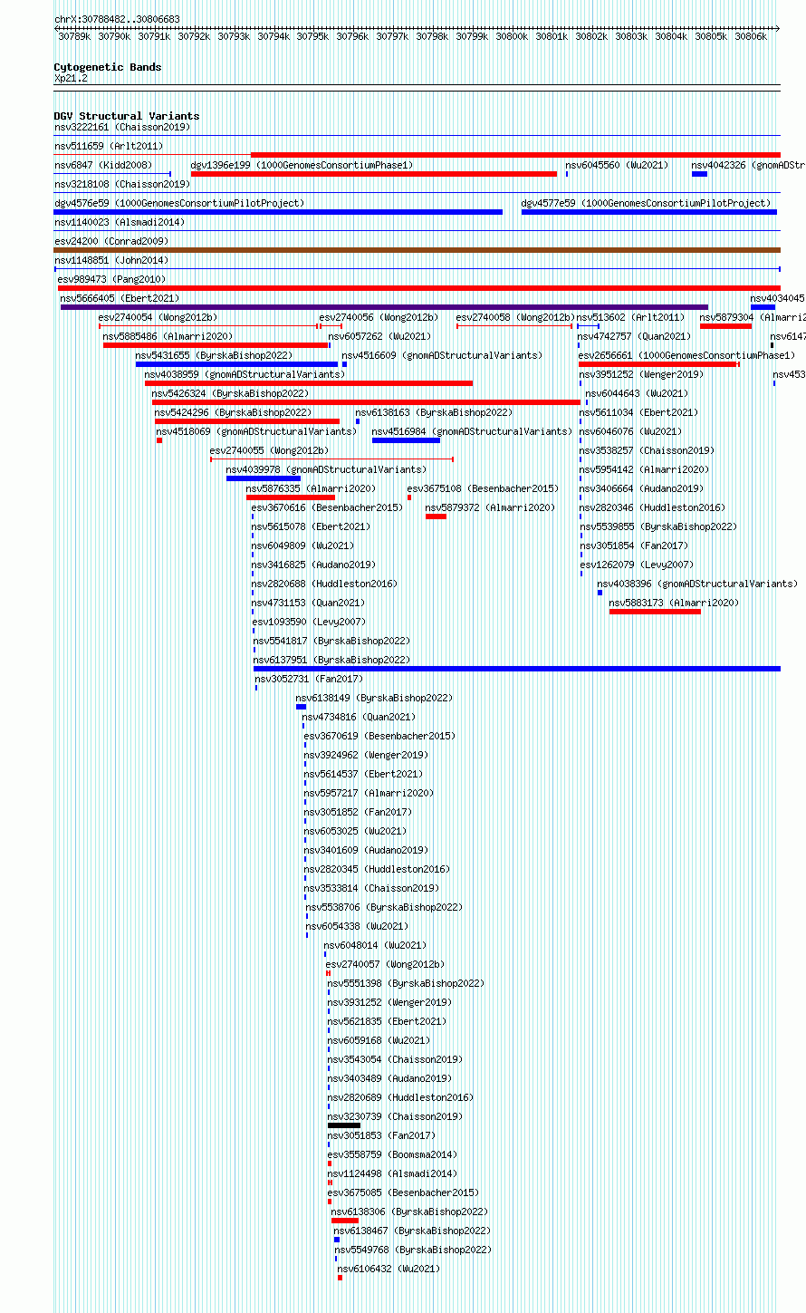Open variant esv2740057 (Wong2012b)
The width and height of the screenshot is (806, 1313).
(x=385, y=965)
